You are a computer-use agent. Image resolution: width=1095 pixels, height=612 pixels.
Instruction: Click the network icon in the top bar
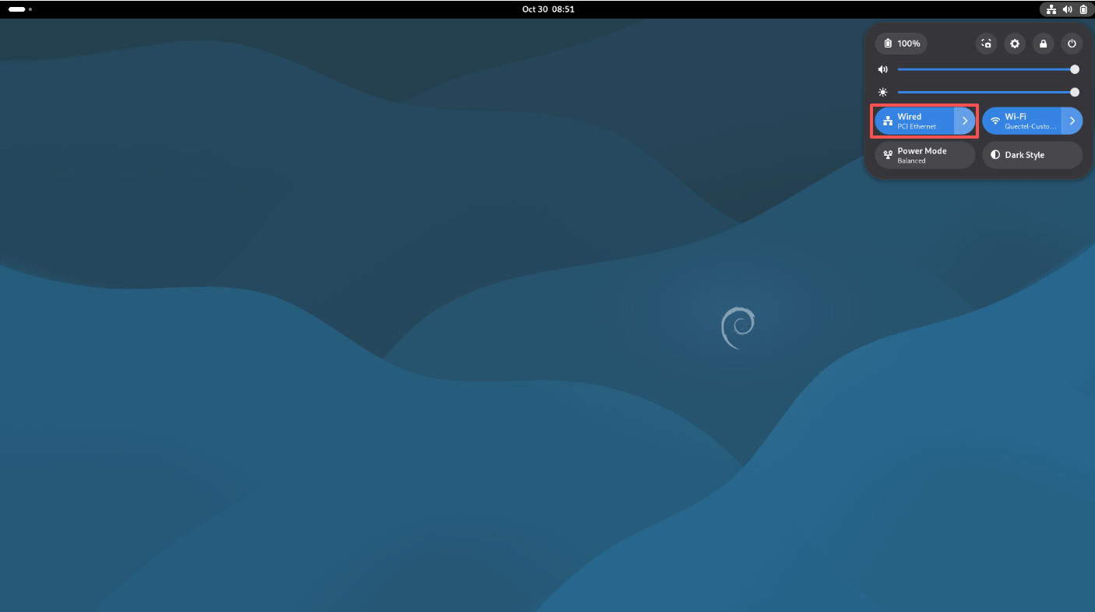(x=1051, y=9)
